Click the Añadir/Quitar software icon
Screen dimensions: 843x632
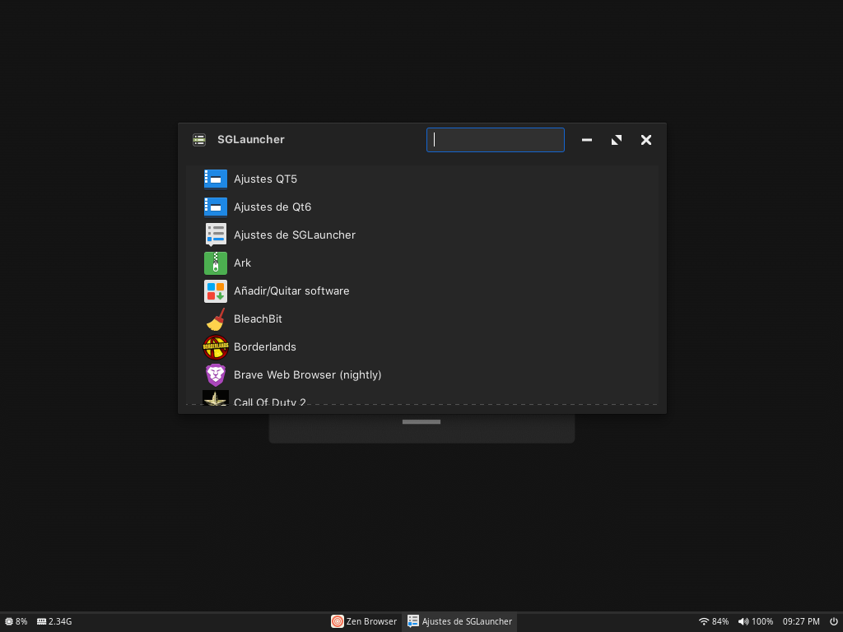pos(216,291)
